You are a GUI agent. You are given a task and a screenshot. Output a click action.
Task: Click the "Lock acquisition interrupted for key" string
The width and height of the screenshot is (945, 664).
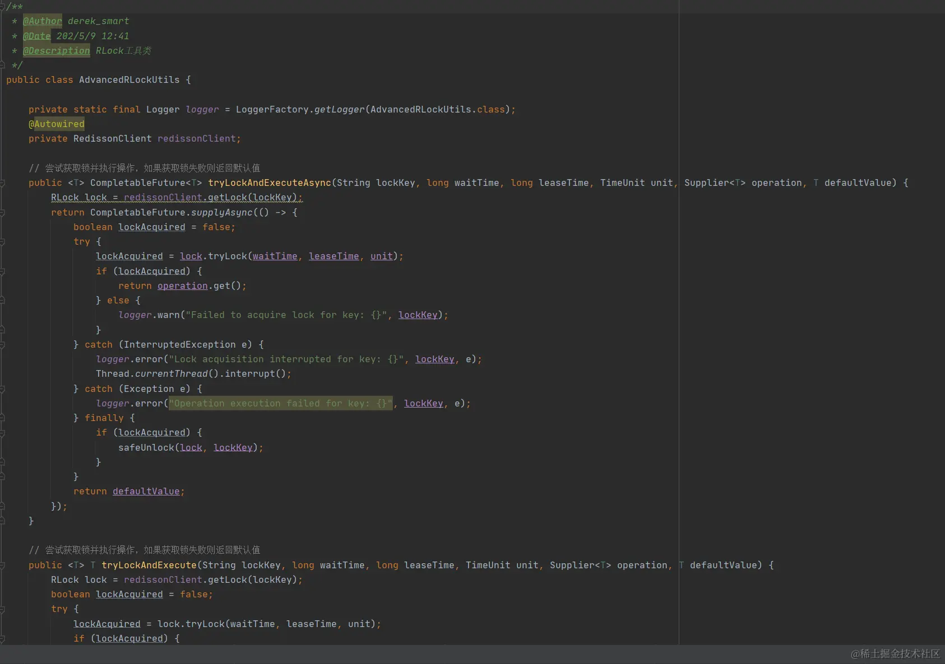[286, 359]
